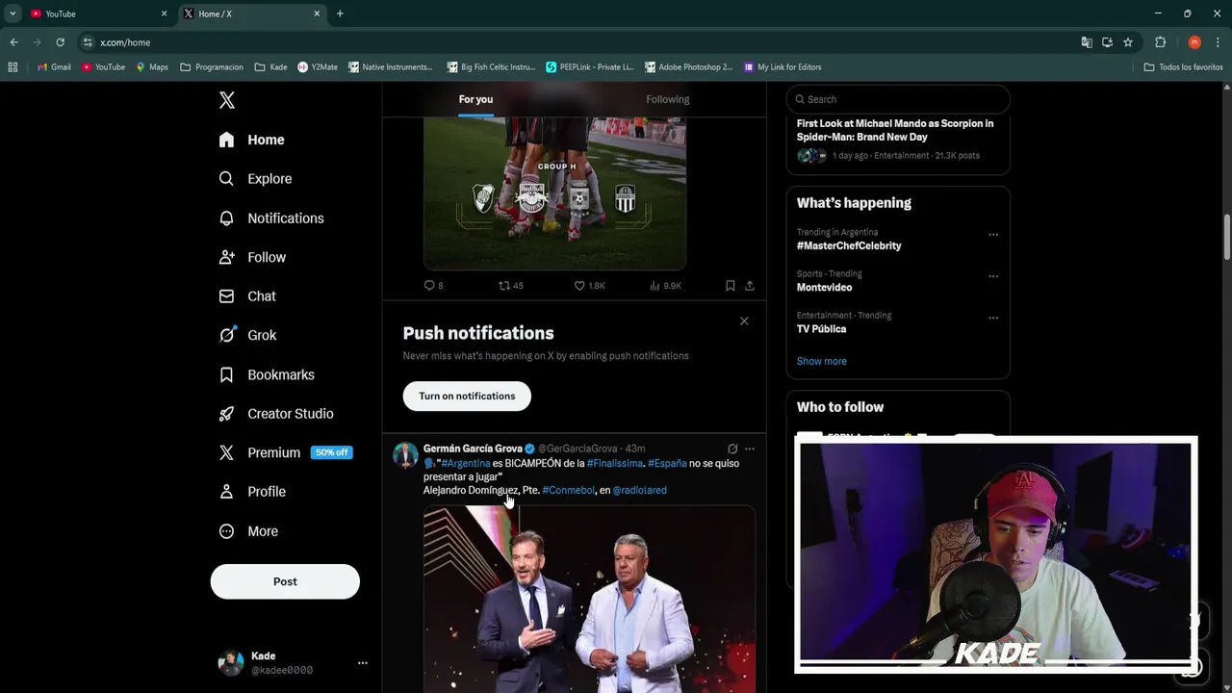Open the Gmail bookmark
Viewport: 1232px width, 693px height.
54,67
